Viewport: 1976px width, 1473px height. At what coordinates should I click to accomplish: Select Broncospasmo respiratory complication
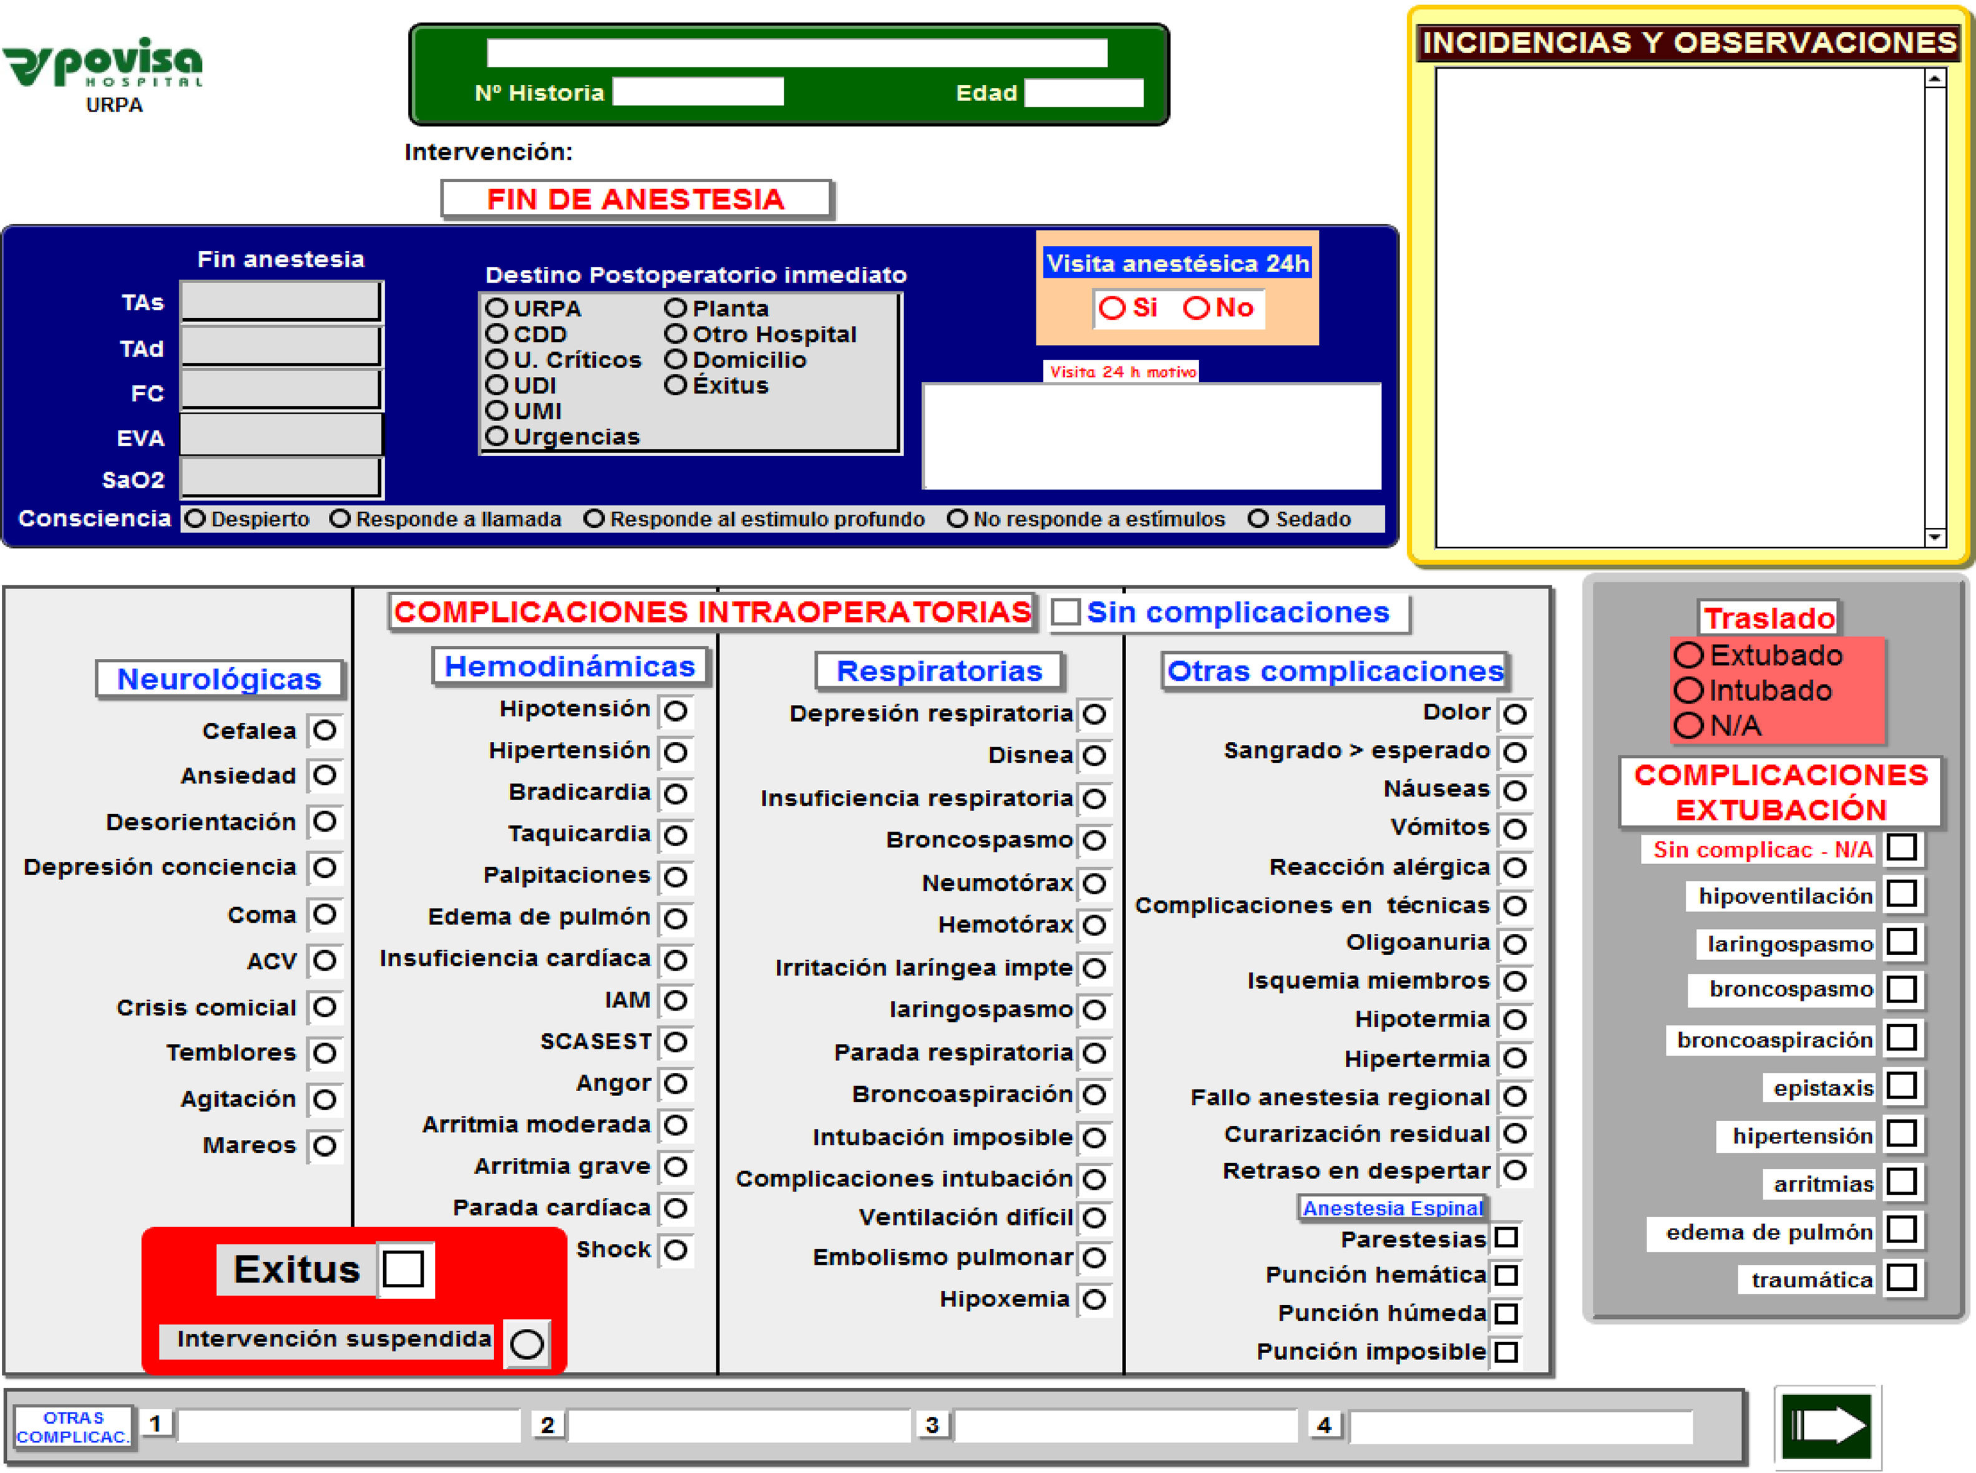tap(1094, 840)
